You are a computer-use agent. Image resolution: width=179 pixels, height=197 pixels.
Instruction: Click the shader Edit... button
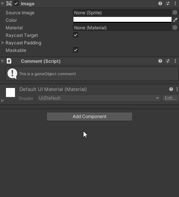(x=170, y=98)
